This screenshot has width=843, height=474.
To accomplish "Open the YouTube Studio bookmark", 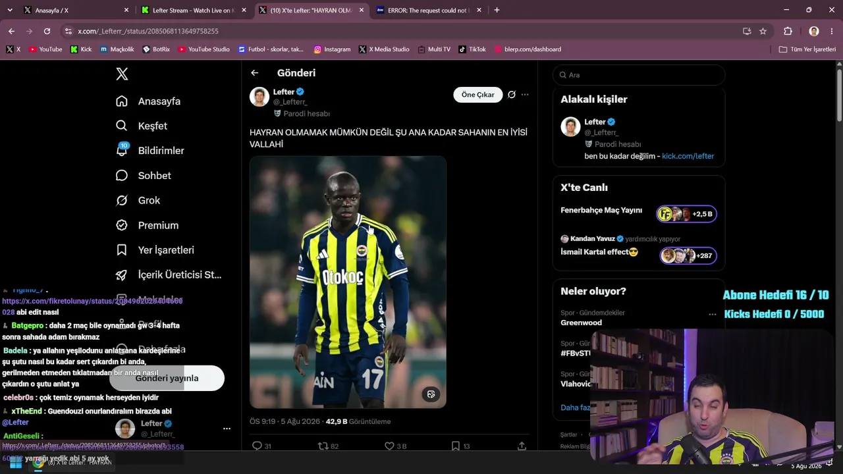I will pos(204,49).
